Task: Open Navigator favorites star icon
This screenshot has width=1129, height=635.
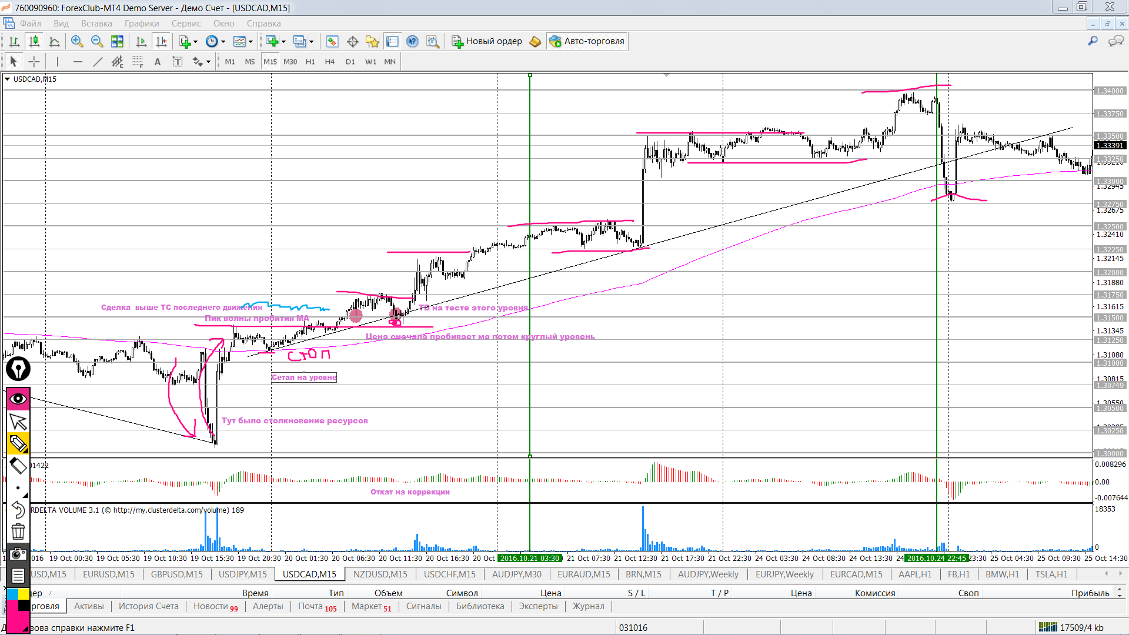Action: point(372,41)
